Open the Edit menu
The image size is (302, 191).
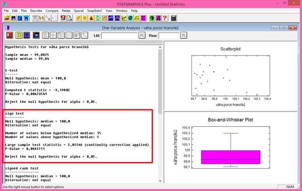(x=15, y=11)
